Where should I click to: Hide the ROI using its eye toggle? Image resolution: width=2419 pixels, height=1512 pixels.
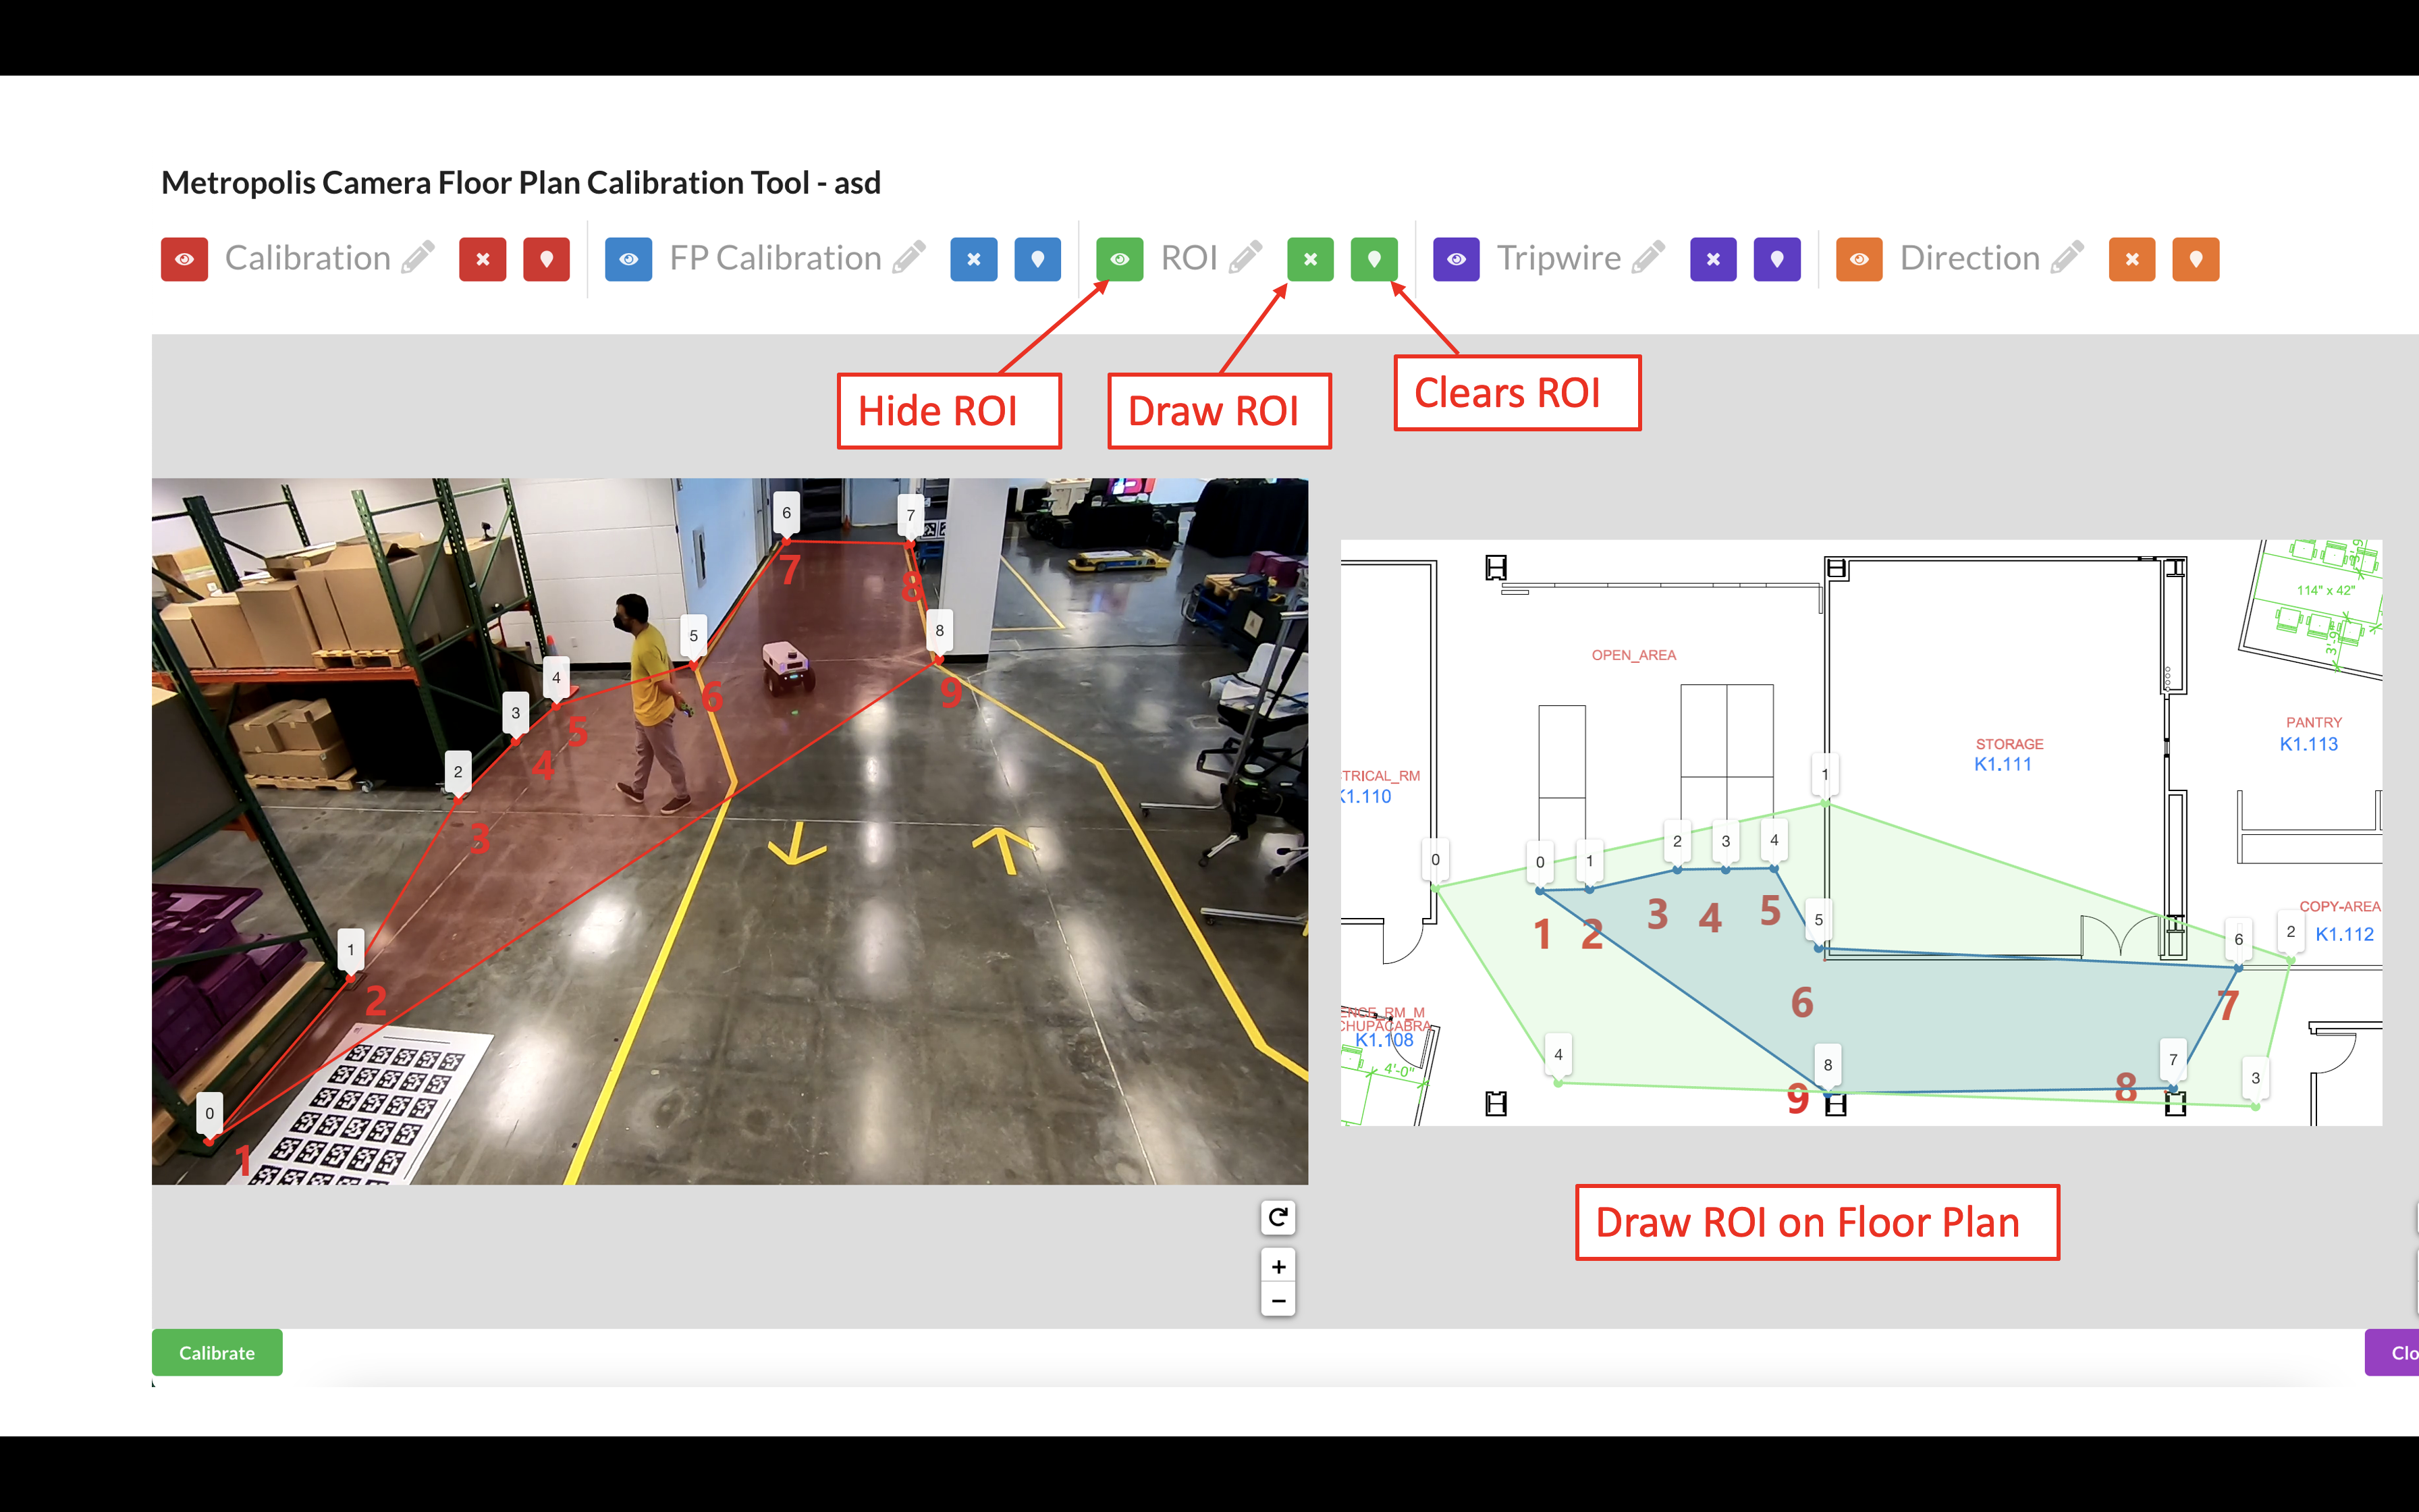point(1120,259)
